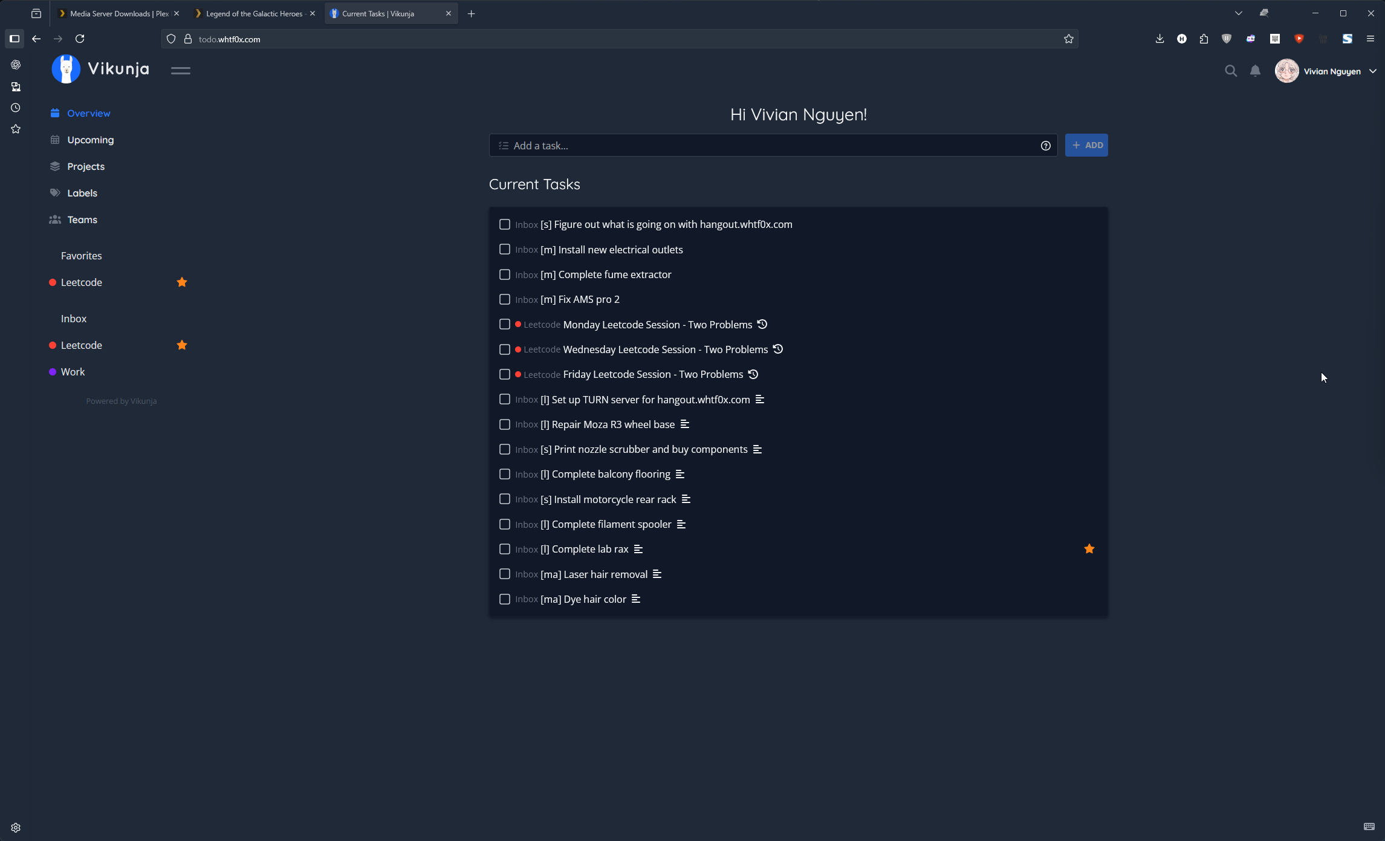Image resolution: width=1385 pixels, height=841 pixels.
Task: Go to Upcoming in the sidebar
Action: coord(90,140)
